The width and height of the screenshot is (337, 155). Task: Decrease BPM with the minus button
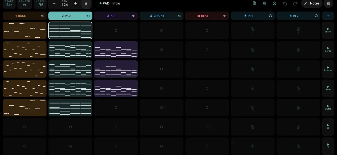coord(54,3)
